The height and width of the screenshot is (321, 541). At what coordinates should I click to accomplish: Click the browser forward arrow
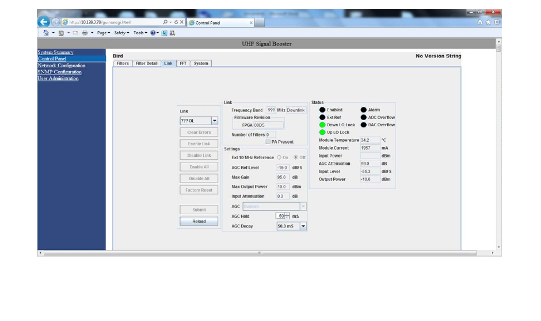point(55,22)
